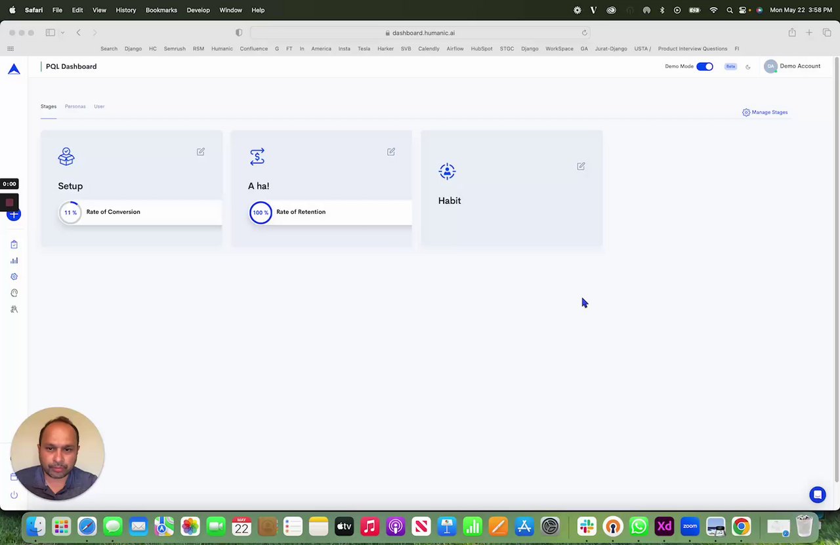840x545 pixels.
Task: Open the clipboard checklist sidebar icon
Action: click(14, 245)
